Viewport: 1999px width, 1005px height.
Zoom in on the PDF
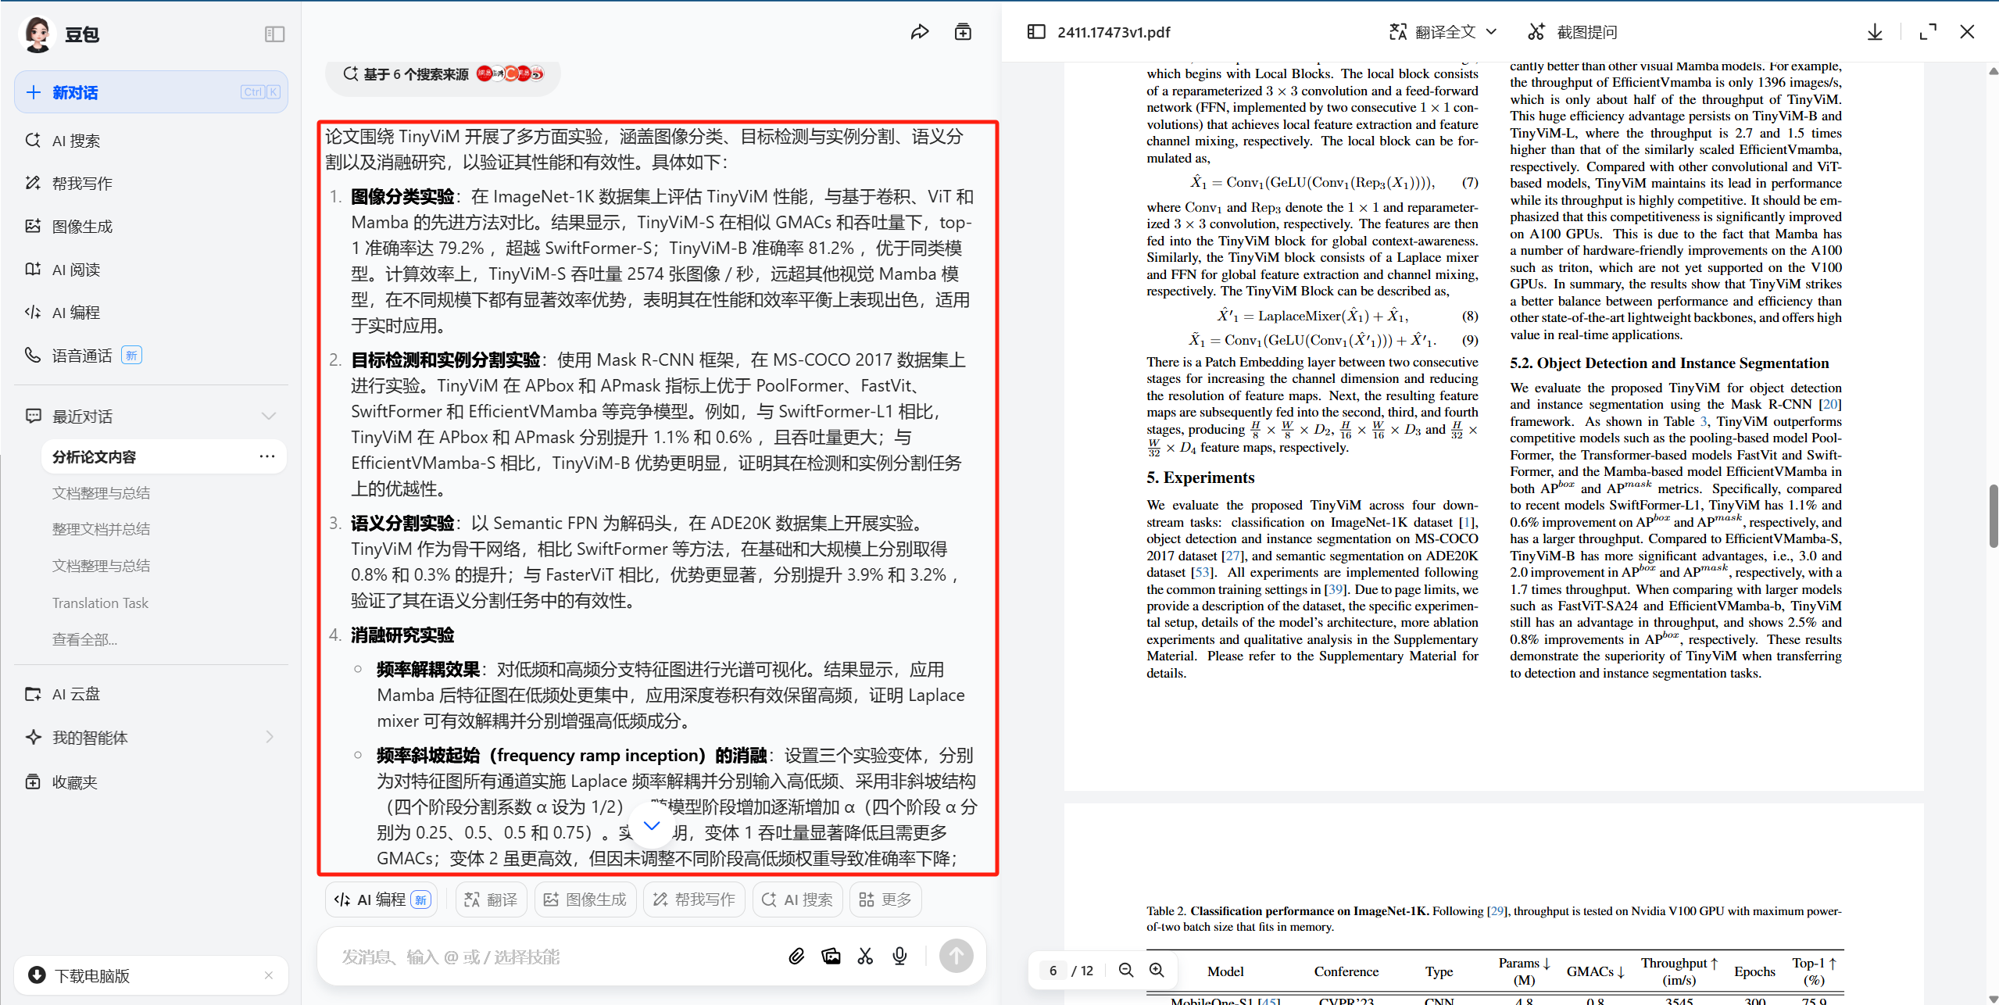click(1157, 970)
